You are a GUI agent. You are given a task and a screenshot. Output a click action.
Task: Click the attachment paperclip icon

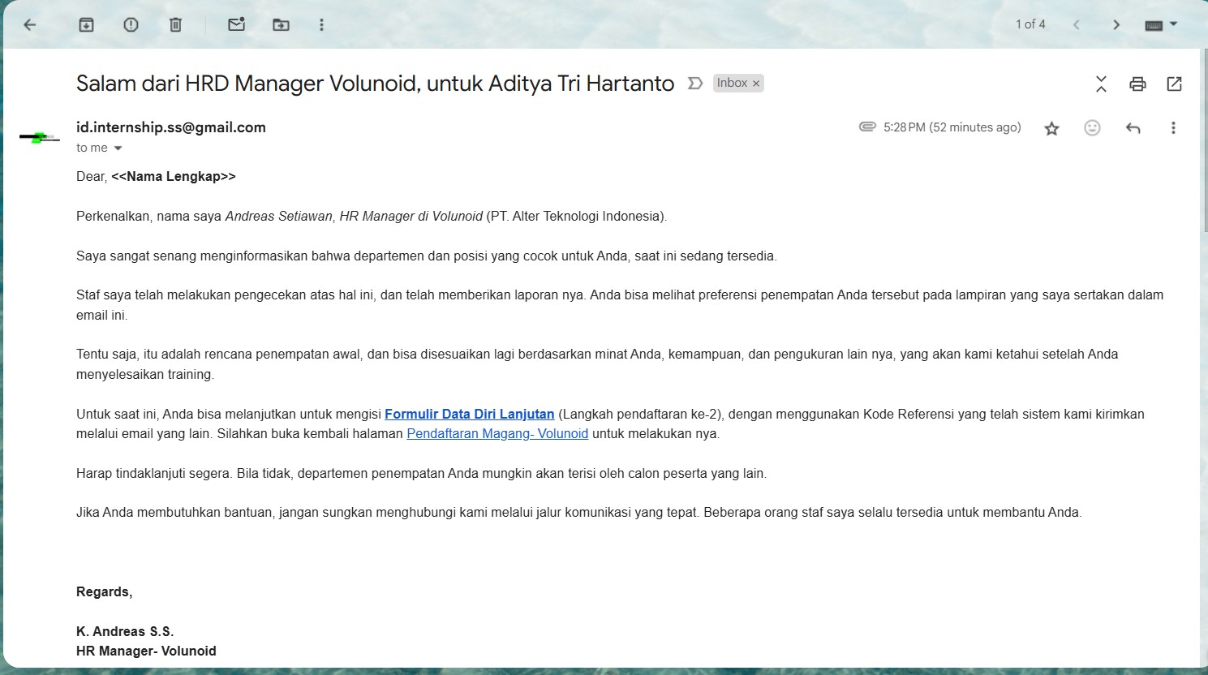(x=867, y=127)
